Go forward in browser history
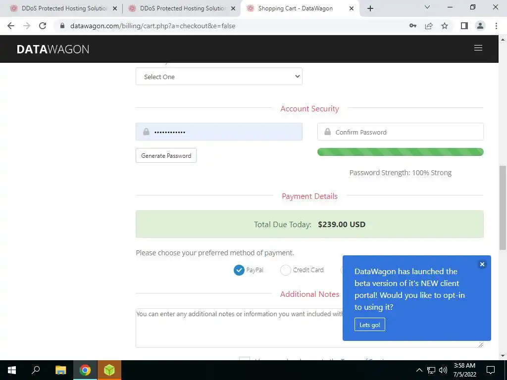 tap(27, 26)
